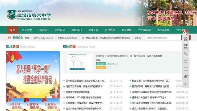Image resolution: width=197 pixels, height=111 pixels.
Task: Click the cartoon girl mascot avatar
Action: coord(185,32)
